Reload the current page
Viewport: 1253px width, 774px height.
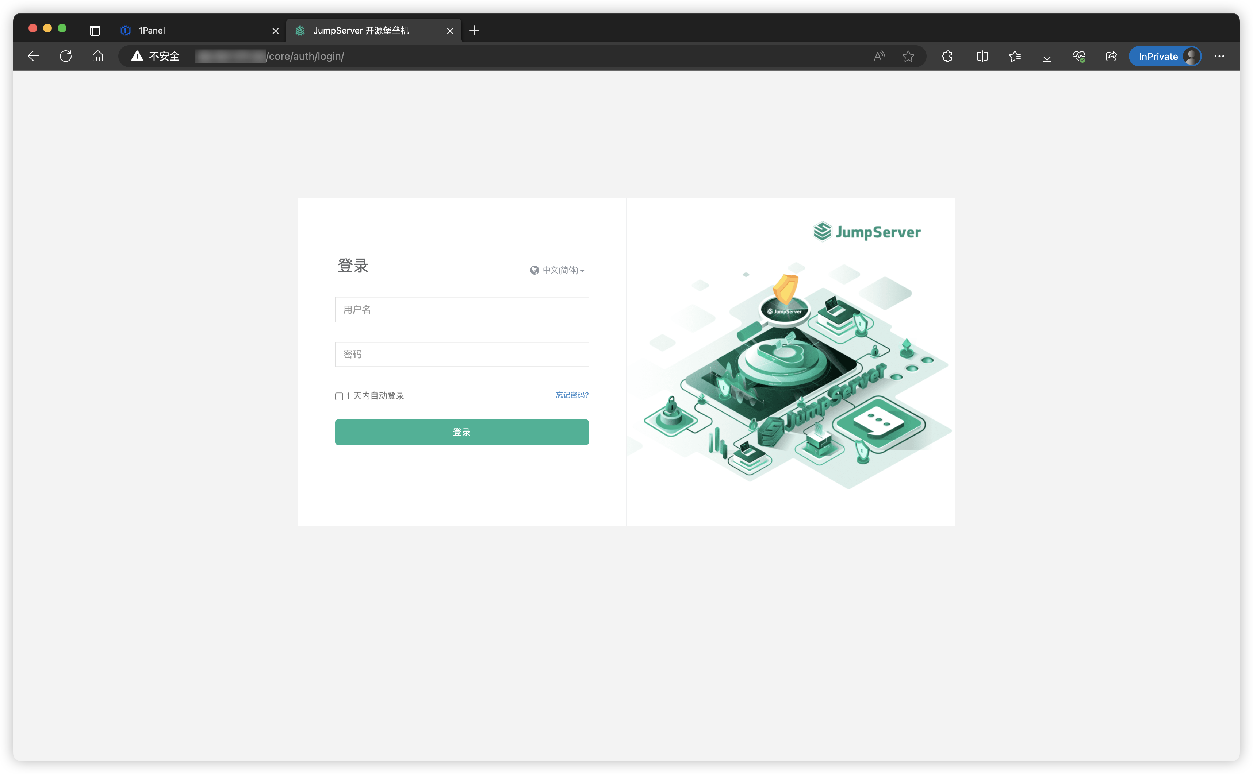coord(66,56)
